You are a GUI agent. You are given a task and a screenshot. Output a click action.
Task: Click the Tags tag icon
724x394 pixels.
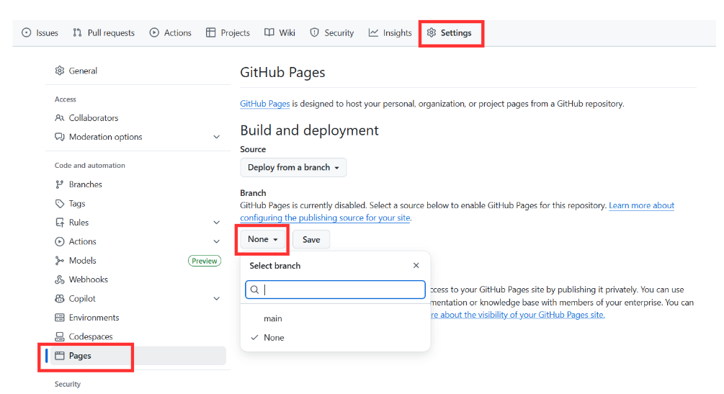pyautogui.click(x=60, y=203)
